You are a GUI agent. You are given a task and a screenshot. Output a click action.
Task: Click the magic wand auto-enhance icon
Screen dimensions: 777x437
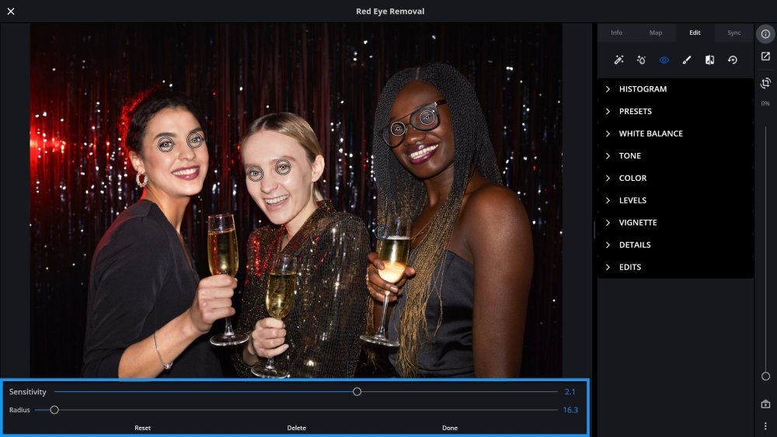pos(618,60)
